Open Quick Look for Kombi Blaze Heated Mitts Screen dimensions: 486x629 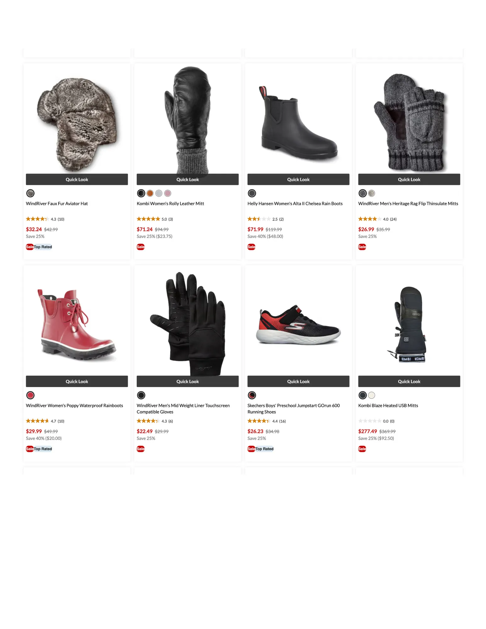409,381
